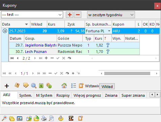This screenshot has width=161, height=122.
Task: Click the horizontal scrollbar of coupon grid
Action: coord(127,73)
